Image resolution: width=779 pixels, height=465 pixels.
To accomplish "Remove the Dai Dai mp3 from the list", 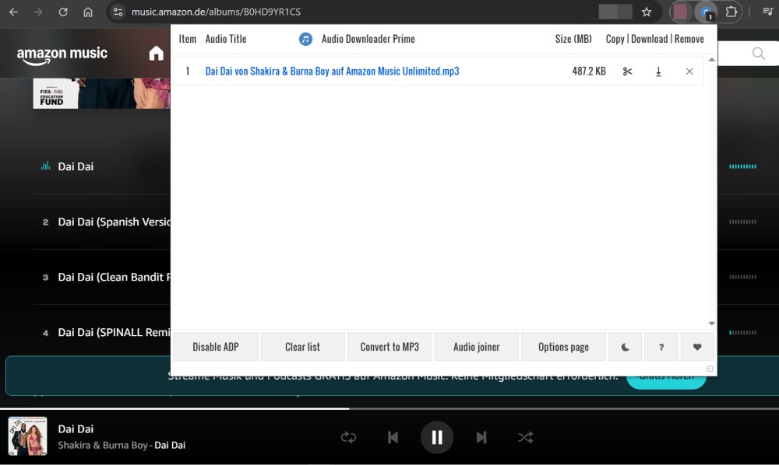I will 689,72.
